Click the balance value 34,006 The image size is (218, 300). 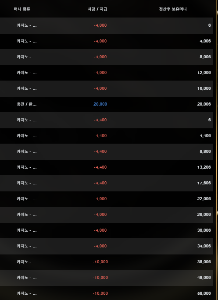pos(204,246)
